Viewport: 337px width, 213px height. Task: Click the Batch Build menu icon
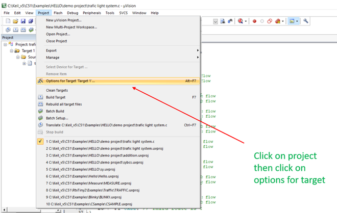[40, 111]
